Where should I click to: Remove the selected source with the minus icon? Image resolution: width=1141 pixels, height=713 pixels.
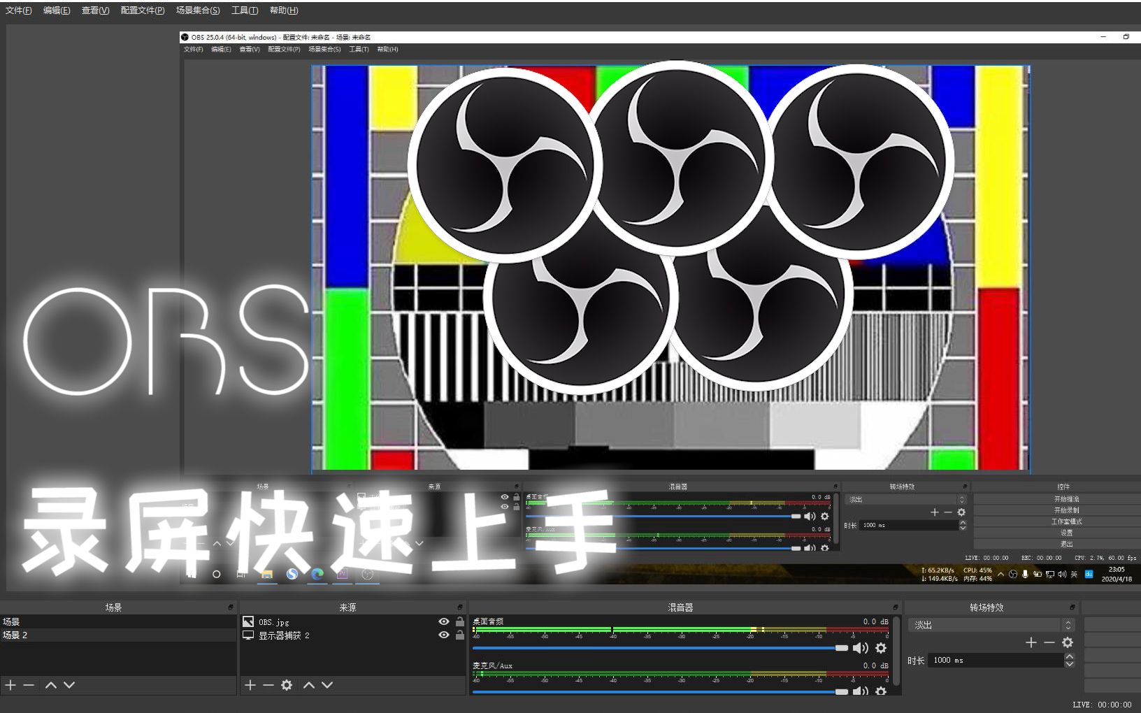pyautogui.click(x=268, y=685)
